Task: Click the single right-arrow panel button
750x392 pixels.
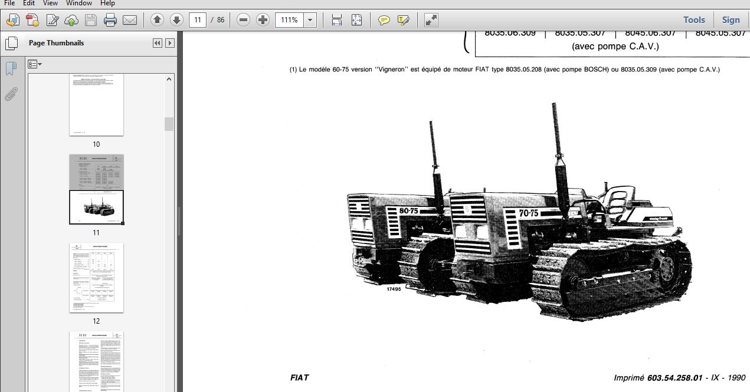Action: coord(170,43)
